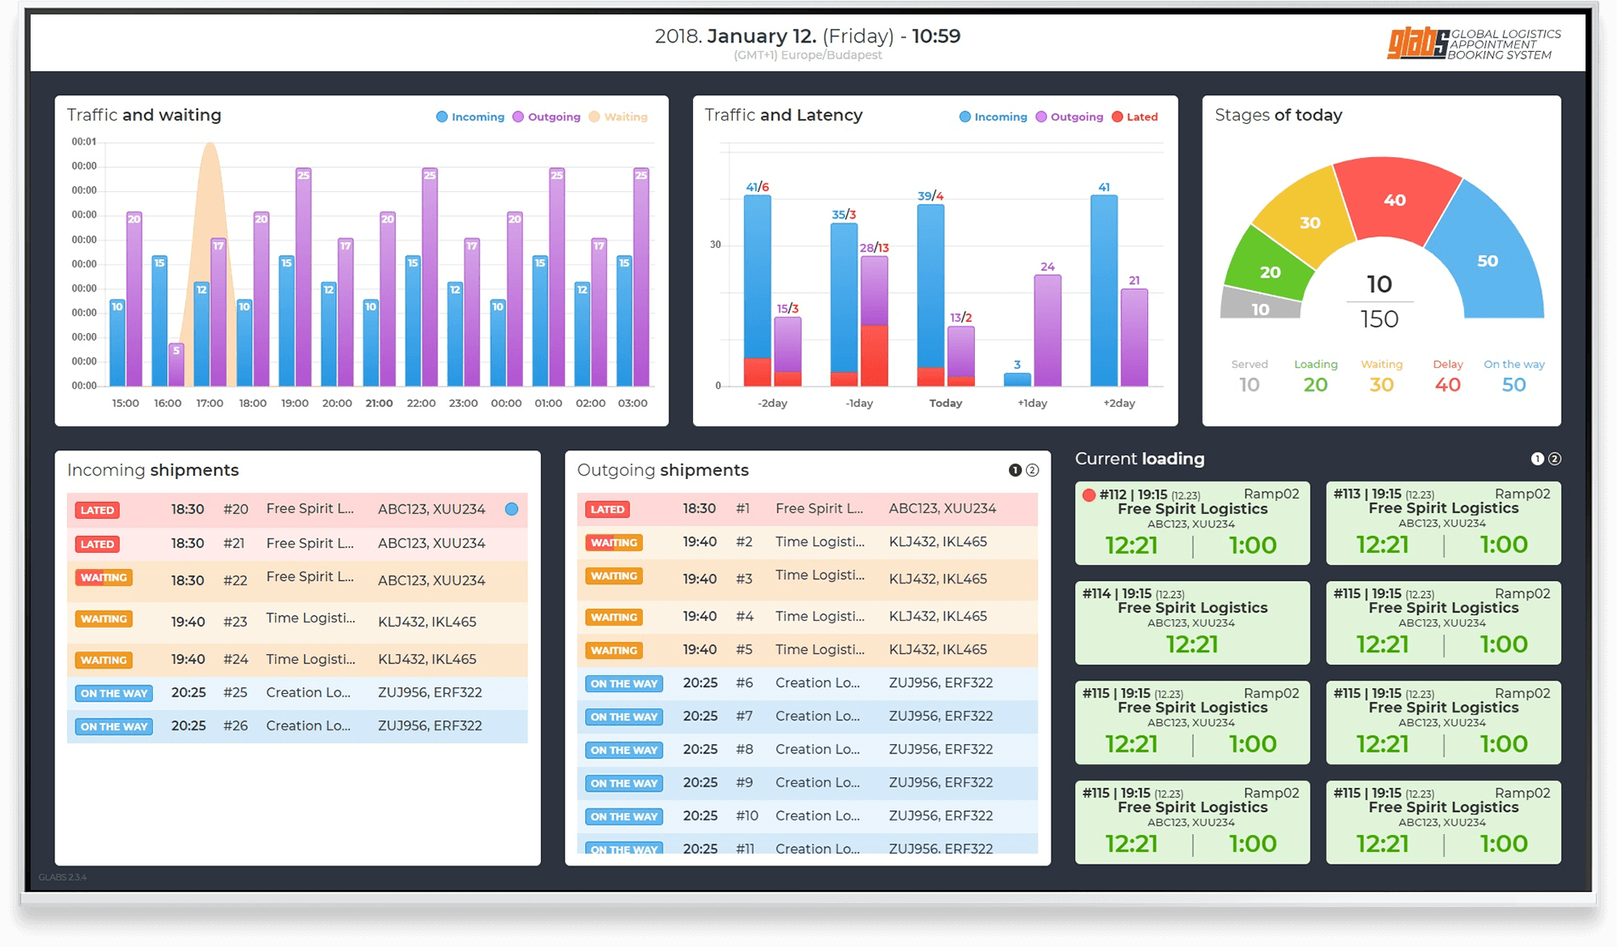The image size is (1617, 947).
Task: Toggle Incoming legend in Traffic and Latency
Action: [993, 117]
